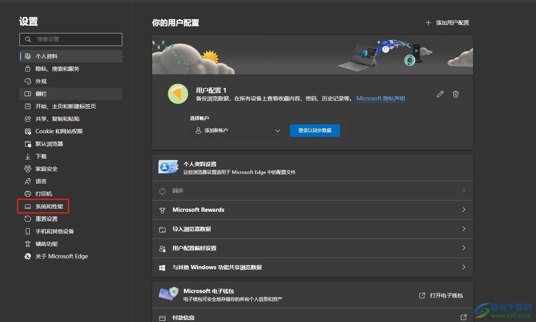Click the 你的用户配置 page heading
Image resolution: width=536 pixels, height=322 pixels.
176,23
